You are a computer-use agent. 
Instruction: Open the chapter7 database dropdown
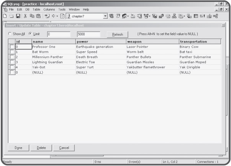pyautogui.click(x=106, y=16)
